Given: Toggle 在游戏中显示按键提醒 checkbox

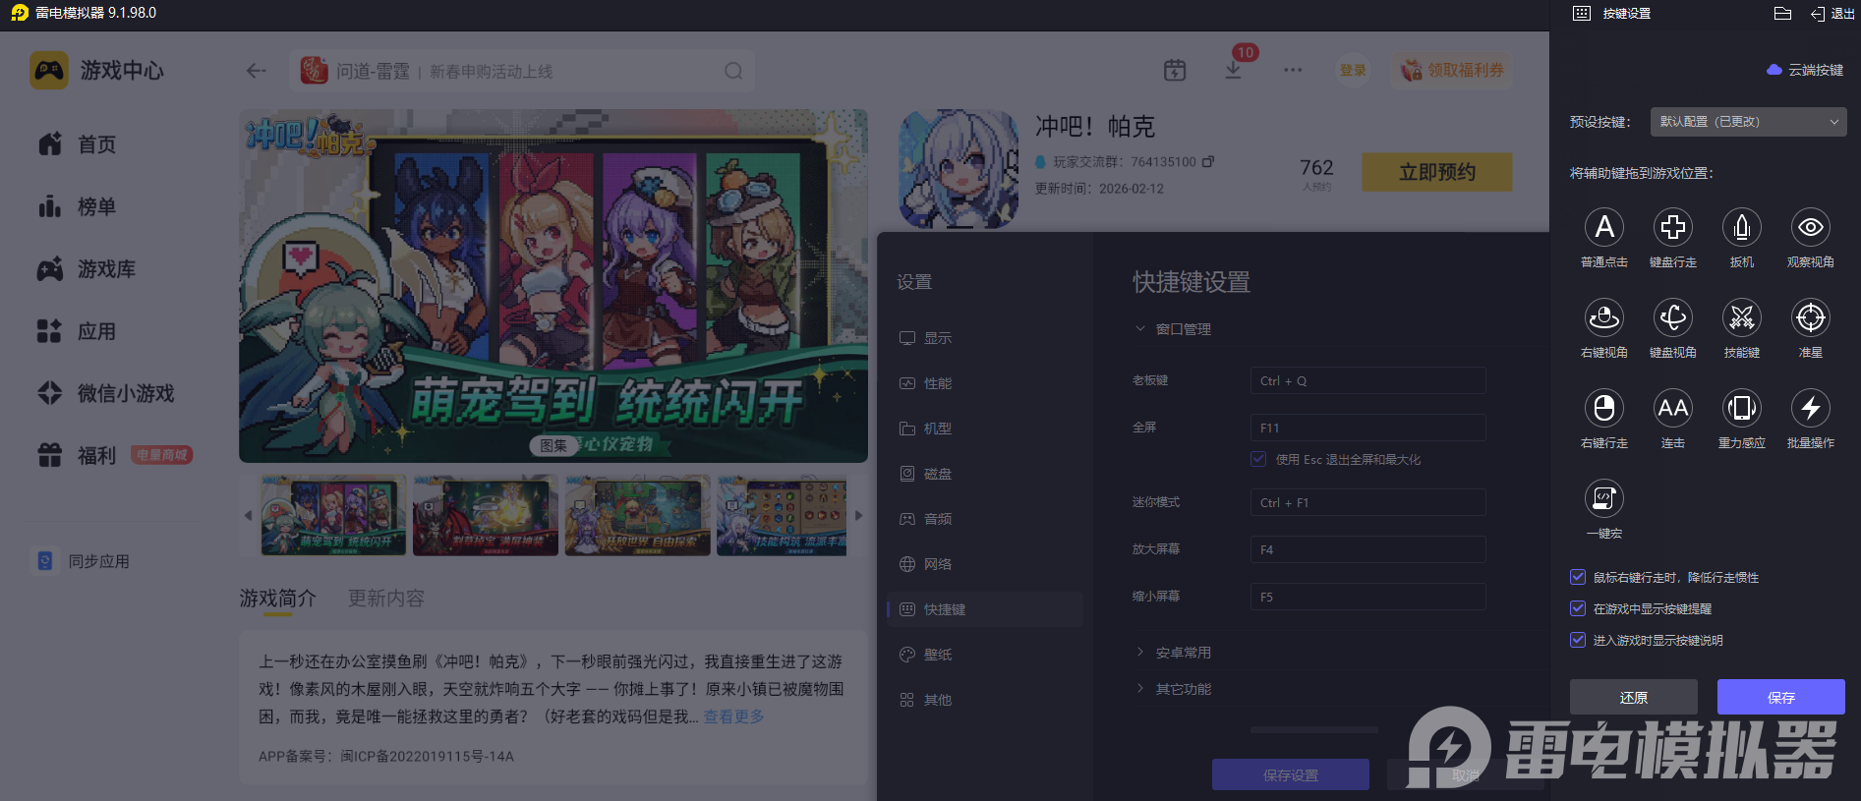Looking at the screenshot, I should pos(1578,608).
